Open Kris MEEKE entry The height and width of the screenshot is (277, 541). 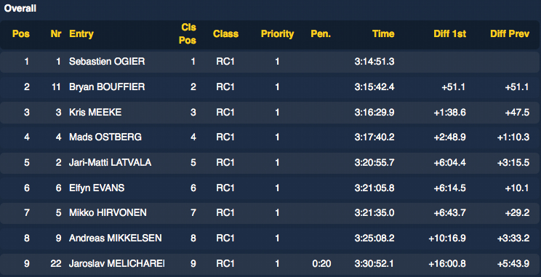(x=95, y=112)
